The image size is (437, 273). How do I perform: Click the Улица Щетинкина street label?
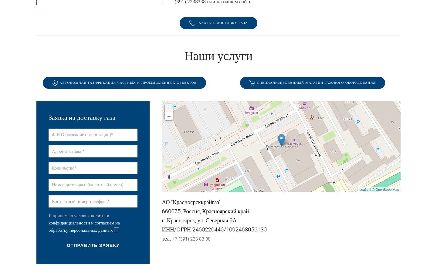(x=313, y=143)
